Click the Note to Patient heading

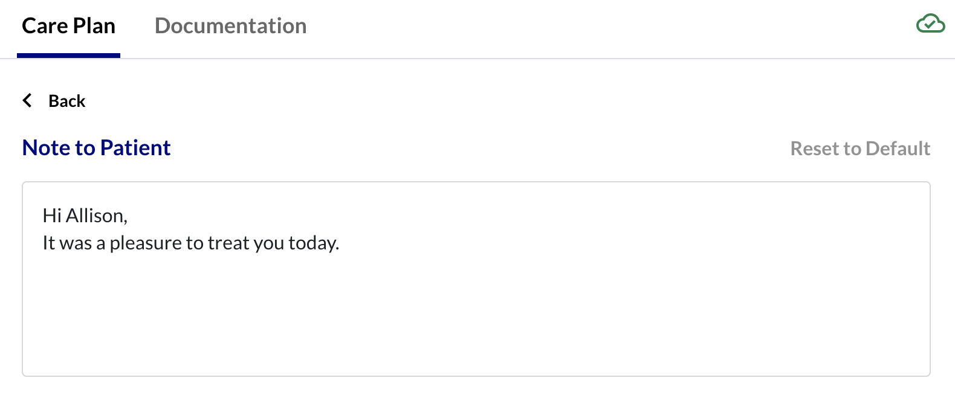tap(96, 148)
